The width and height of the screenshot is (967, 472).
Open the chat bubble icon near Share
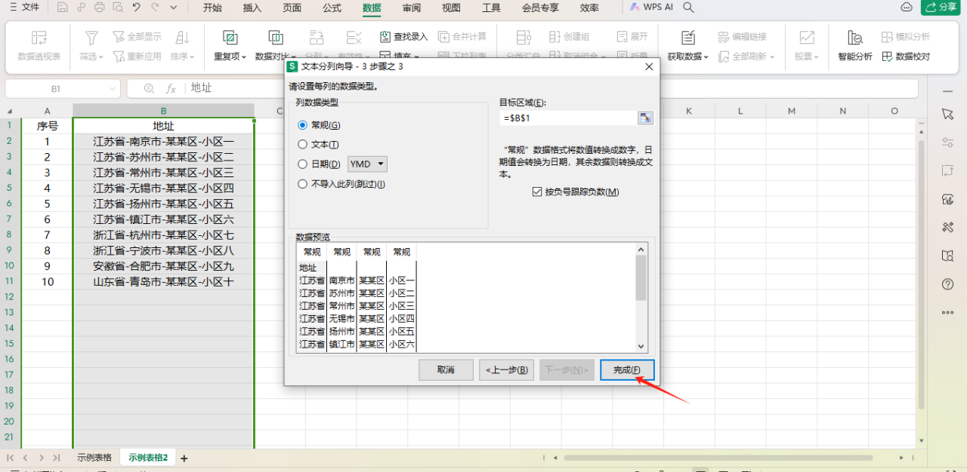click(907, 8)
